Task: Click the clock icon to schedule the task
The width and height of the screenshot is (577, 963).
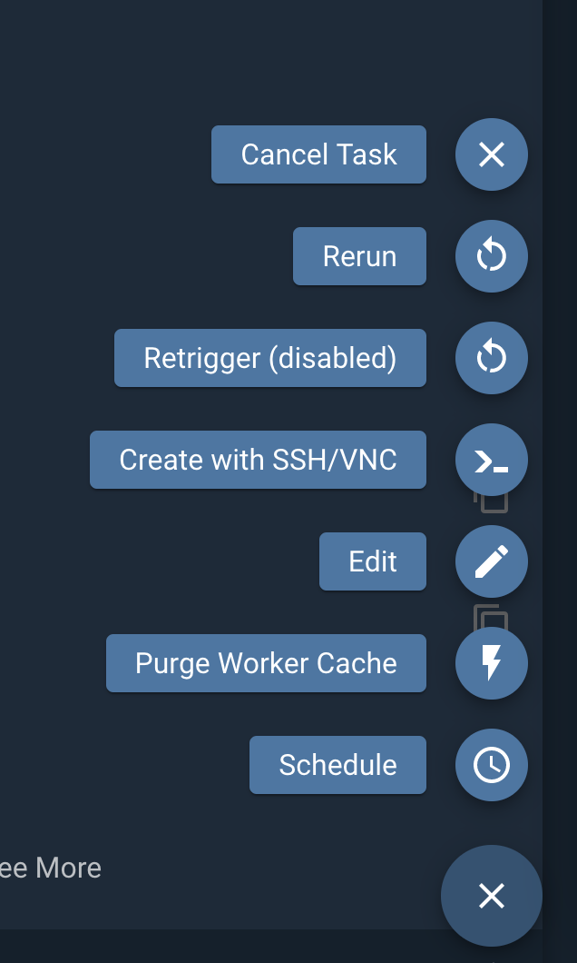Action: tap(491, 765)
